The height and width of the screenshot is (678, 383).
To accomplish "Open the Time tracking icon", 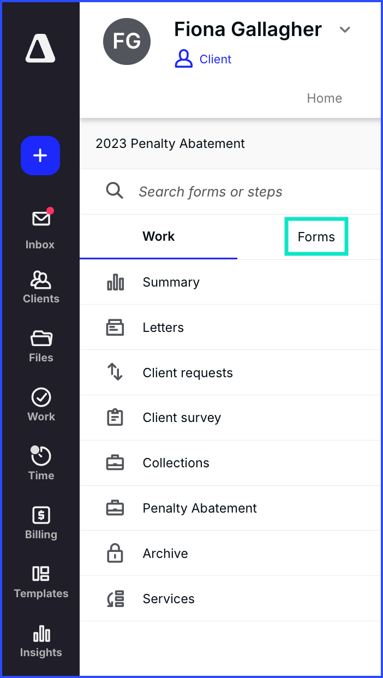I will 41,456.
